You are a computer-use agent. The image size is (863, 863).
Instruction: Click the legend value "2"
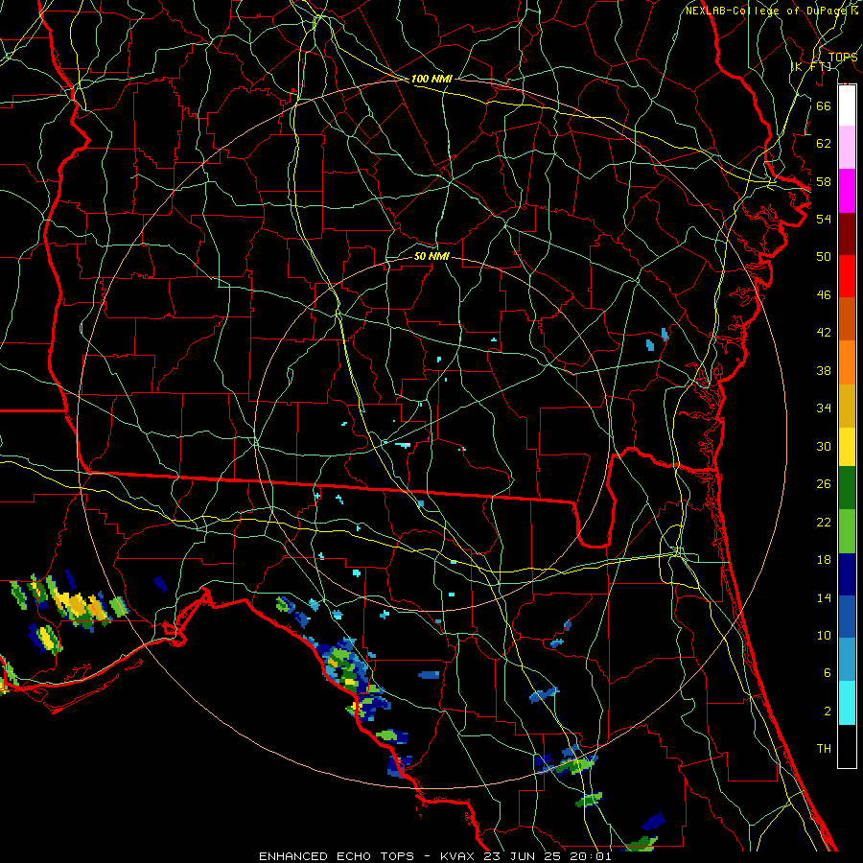tap(827, 711)
